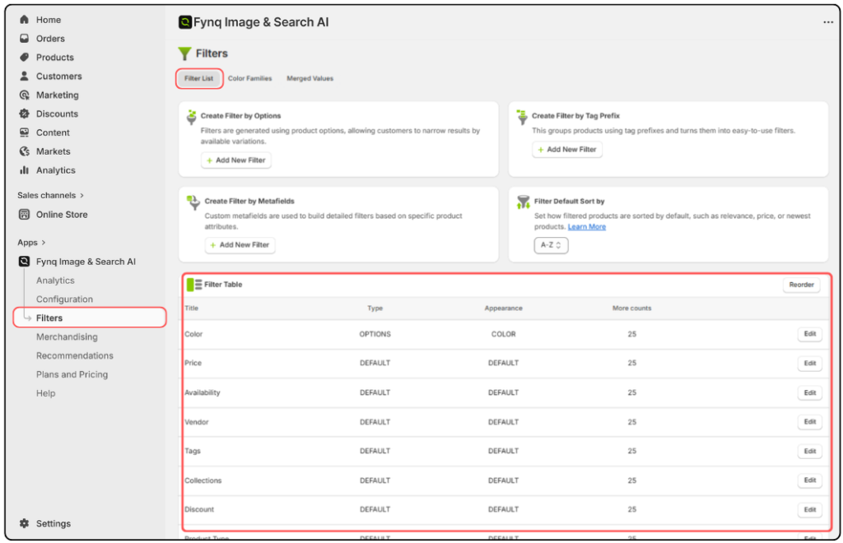This screenshot has height=543, width=843.
Task: Open Orders in the sidebar
Action: pyautogui.click(x=50, y=38)
